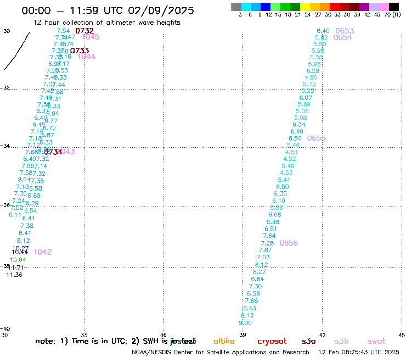The width and height of the screenshot is (406, 357).
Task: Click the dark blue 12 ft legend swatch
Action: [x=266, y=7]
